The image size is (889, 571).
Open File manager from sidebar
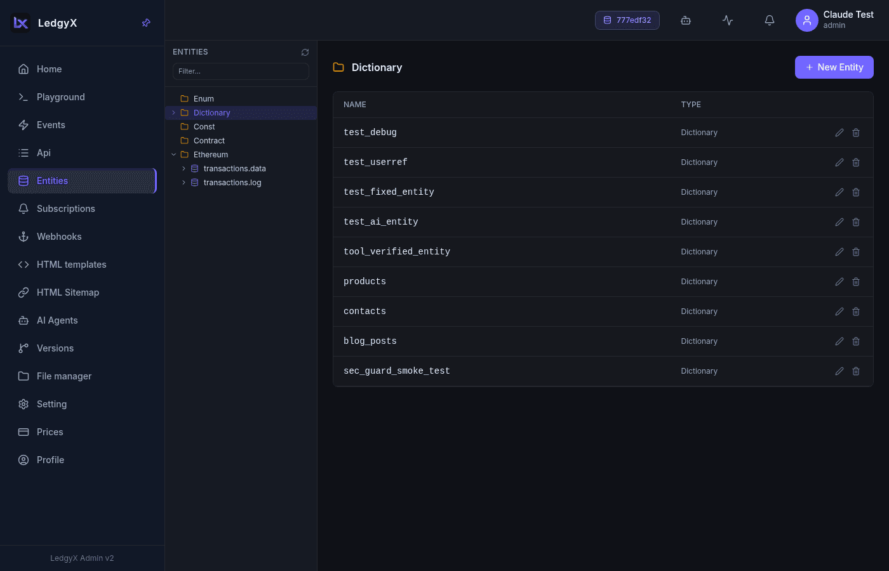pos(82,376)
